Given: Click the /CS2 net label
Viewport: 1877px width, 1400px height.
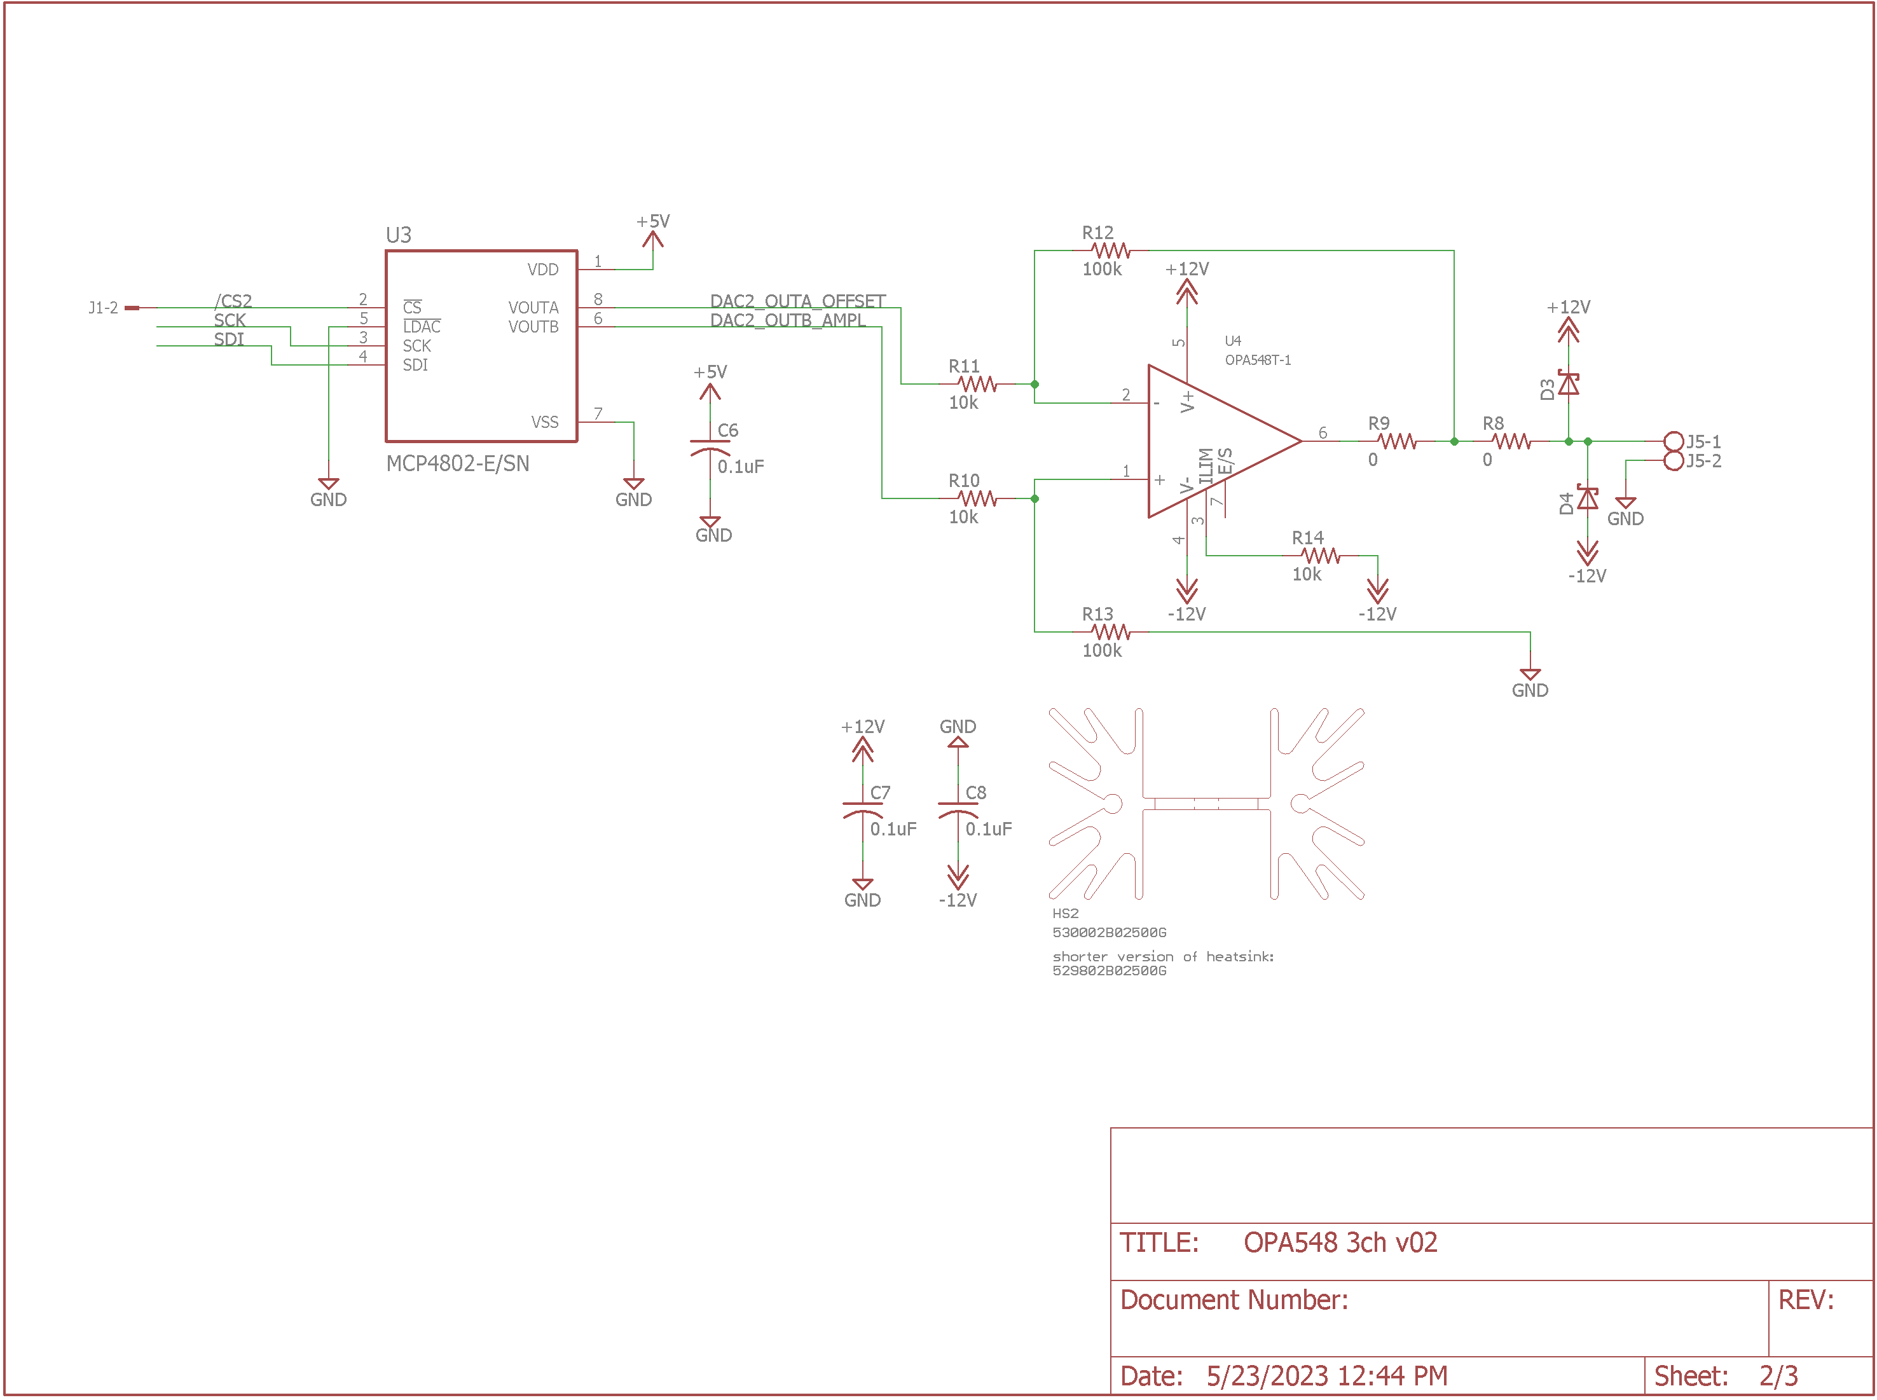Looking at the screenshot, I should click(x=233, y=301).
